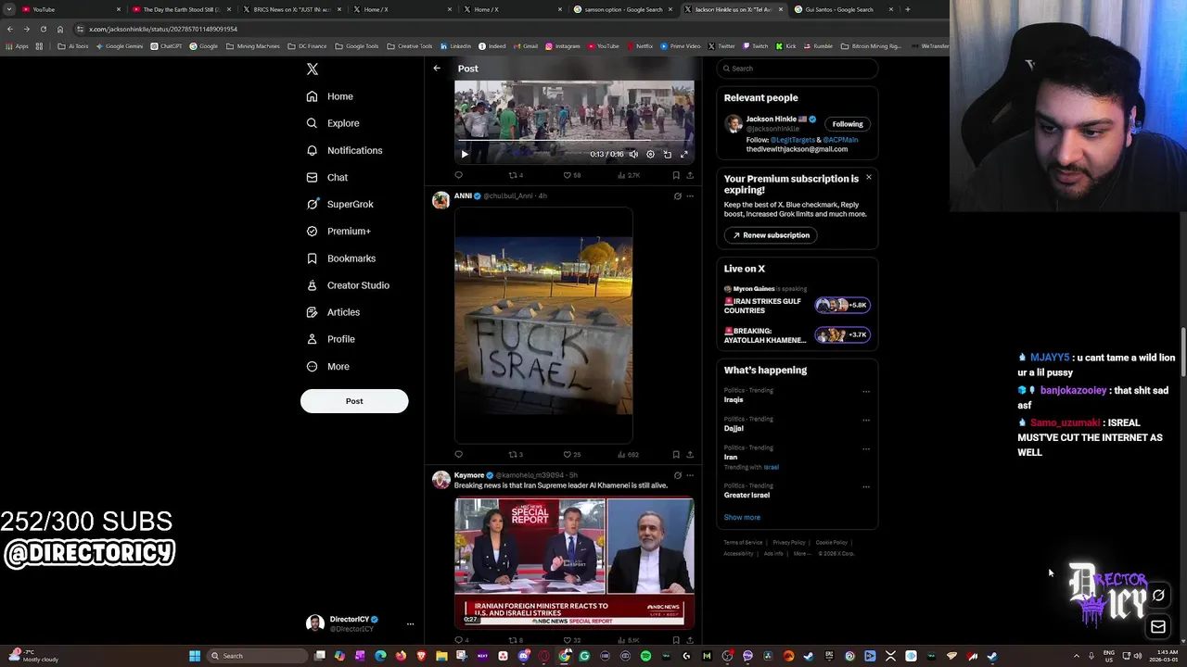The width and height of the screenshot is (1187, 667).
Task: Toggle picture-in-picture on the video
Action: (667, 154)
